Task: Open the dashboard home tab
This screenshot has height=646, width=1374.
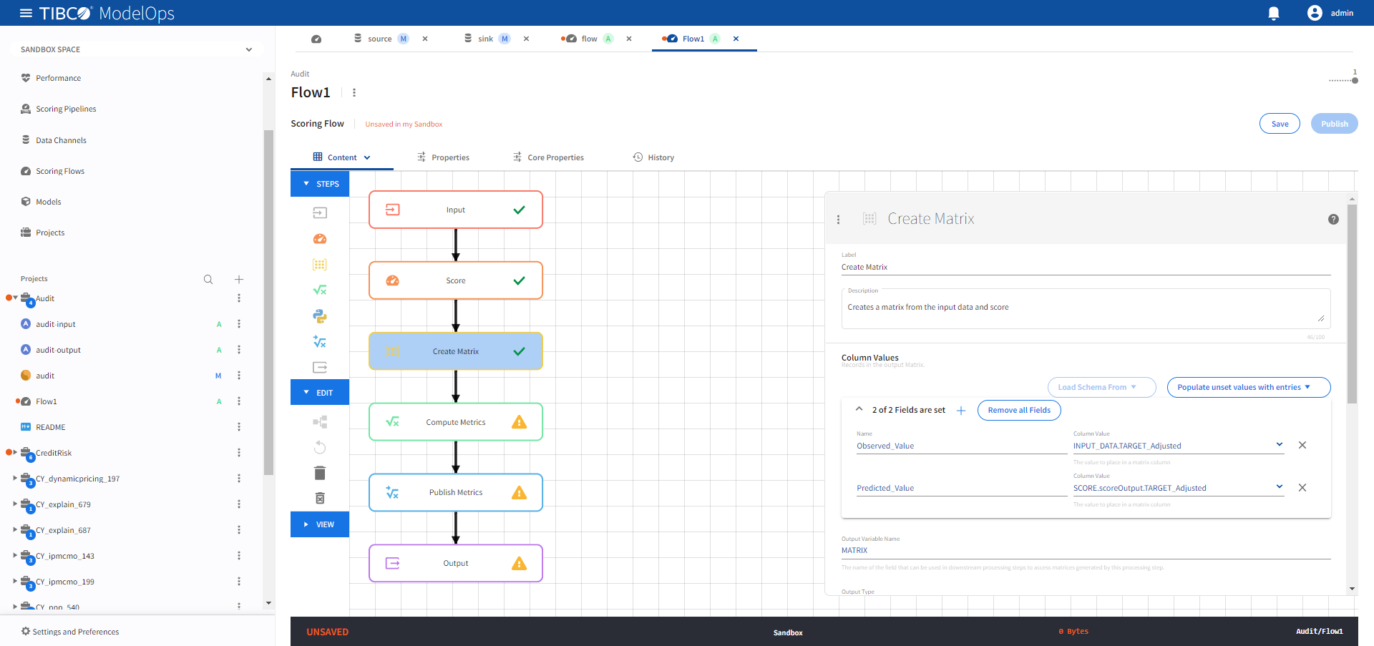Action: click(x=316, y=39)
